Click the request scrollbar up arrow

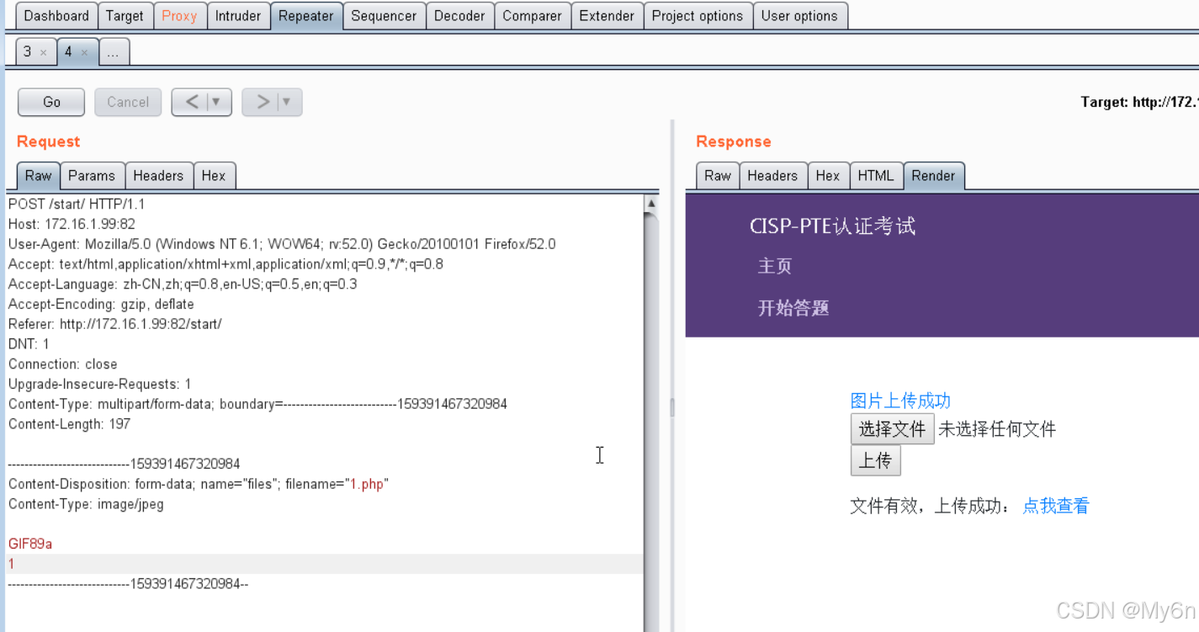[x=651, y=203]
